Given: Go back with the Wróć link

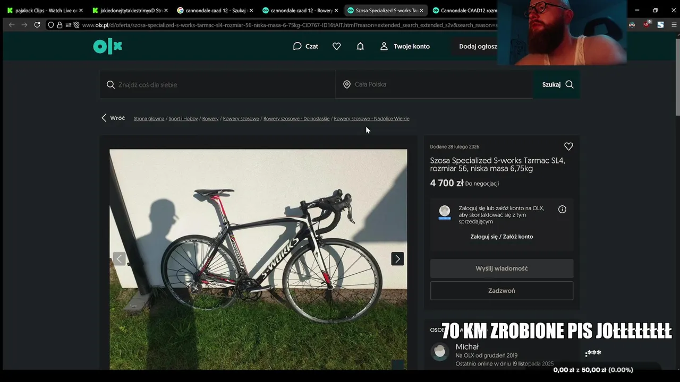Looking at the screenshot, I should [113, 118].
